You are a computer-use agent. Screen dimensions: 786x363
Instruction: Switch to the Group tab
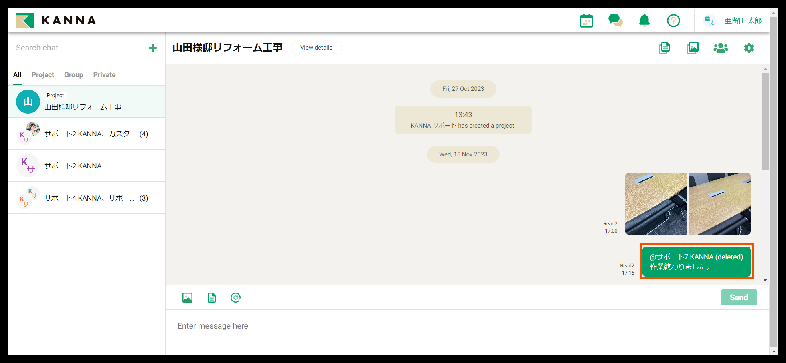(x=74, y=75)
